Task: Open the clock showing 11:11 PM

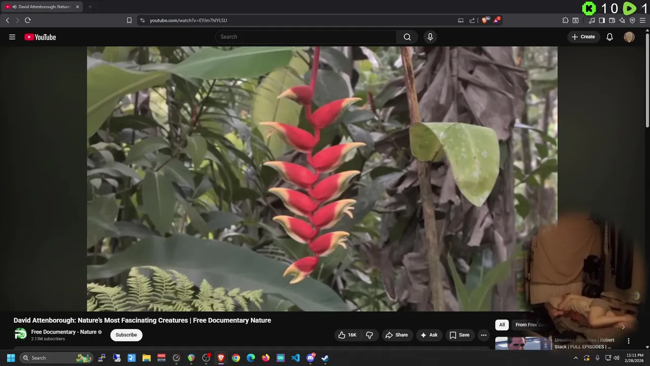Action: 635,358
